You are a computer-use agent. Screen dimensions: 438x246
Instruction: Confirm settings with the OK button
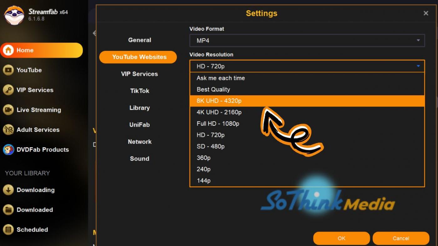(341, 238)
